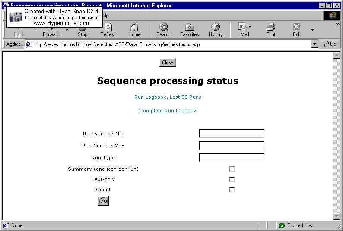The width and height of the screenshot is (343, 231).
Task: Minimize the Internet Explorer window
Action: click(322, 5)
